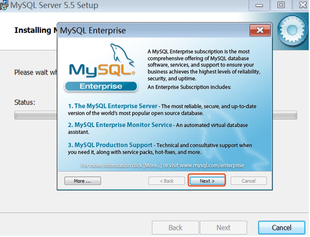Screen dimensions: 310x237
Task: Click the MySQL dolphin logo
Action: pyautogui.click(x=102, y=60)
